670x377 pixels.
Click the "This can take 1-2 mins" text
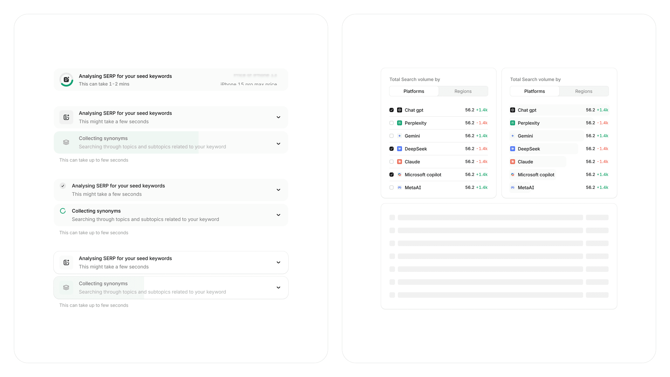[x=104, y=84]
